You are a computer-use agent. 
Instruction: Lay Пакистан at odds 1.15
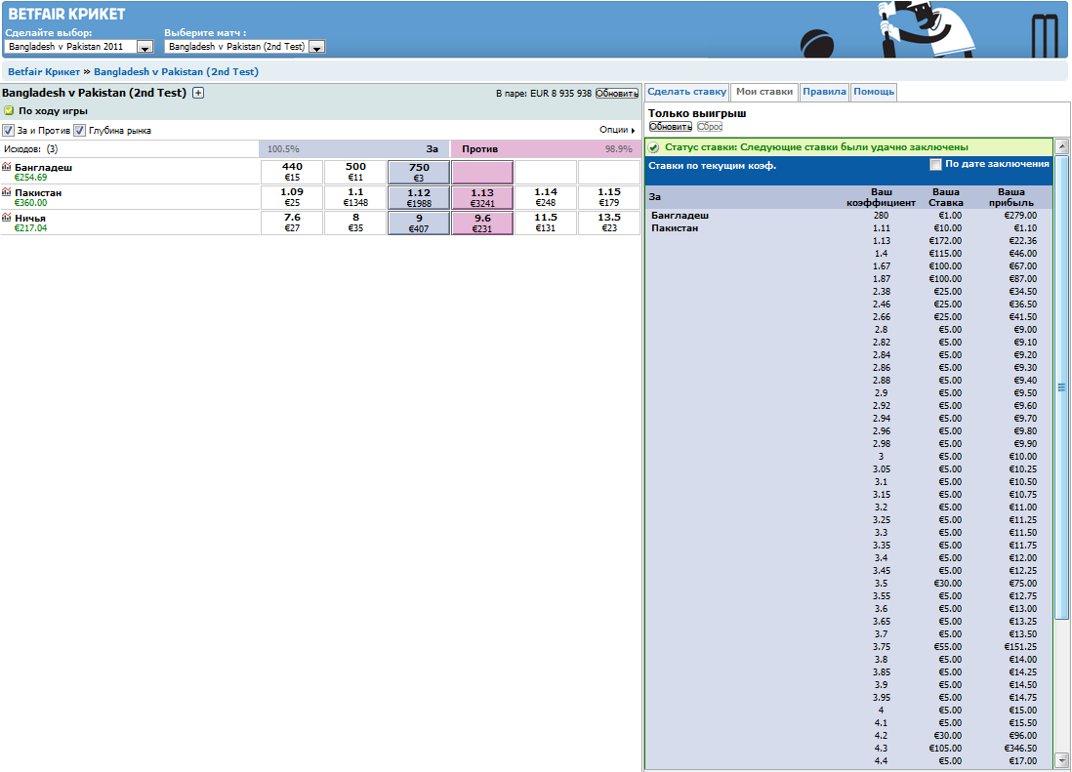609,197
